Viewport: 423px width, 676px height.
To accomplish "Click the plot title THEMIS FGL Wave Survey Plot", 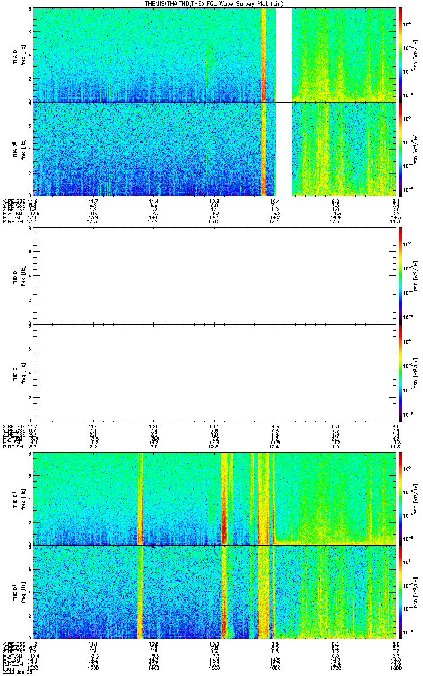I will pos(213,3).
